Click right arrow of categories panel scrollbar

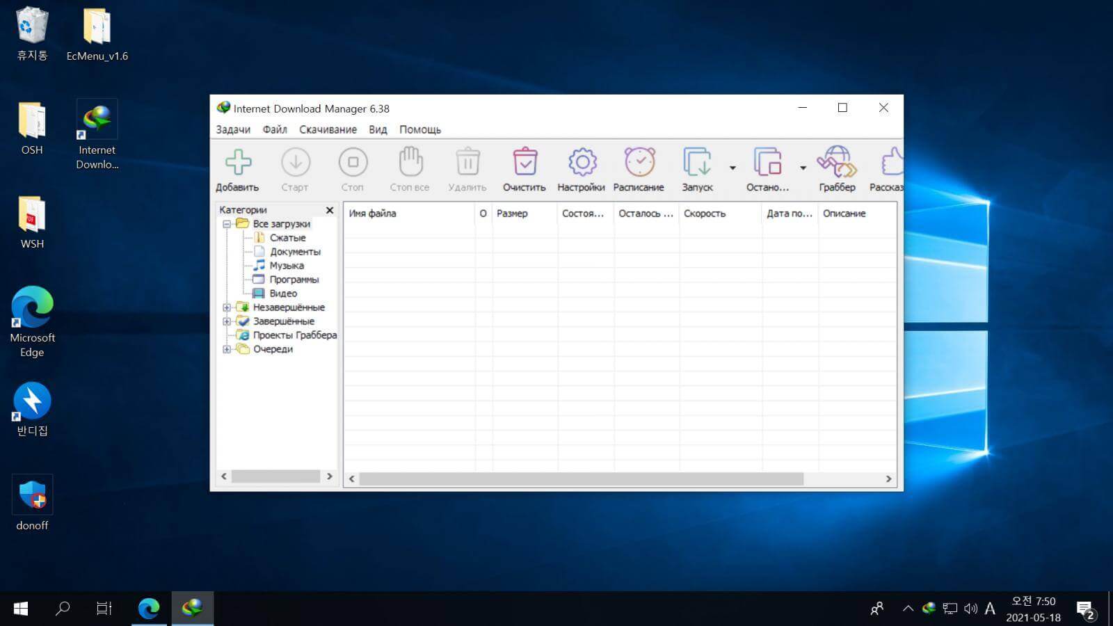pos(330,476)
